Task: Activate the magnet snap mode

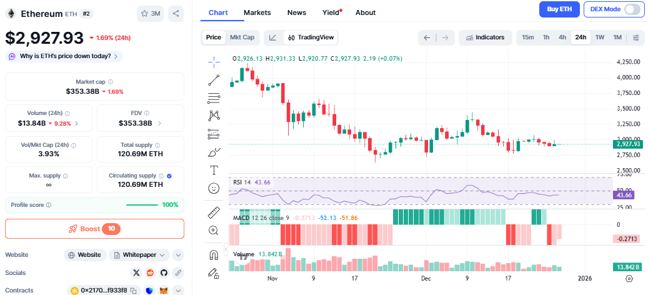Action: pos(214,254)
